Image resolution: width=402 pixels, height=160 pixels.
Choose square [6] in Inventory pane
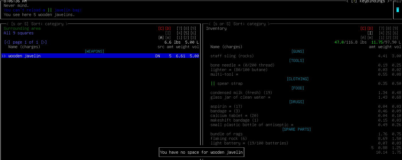click(395, 33)
